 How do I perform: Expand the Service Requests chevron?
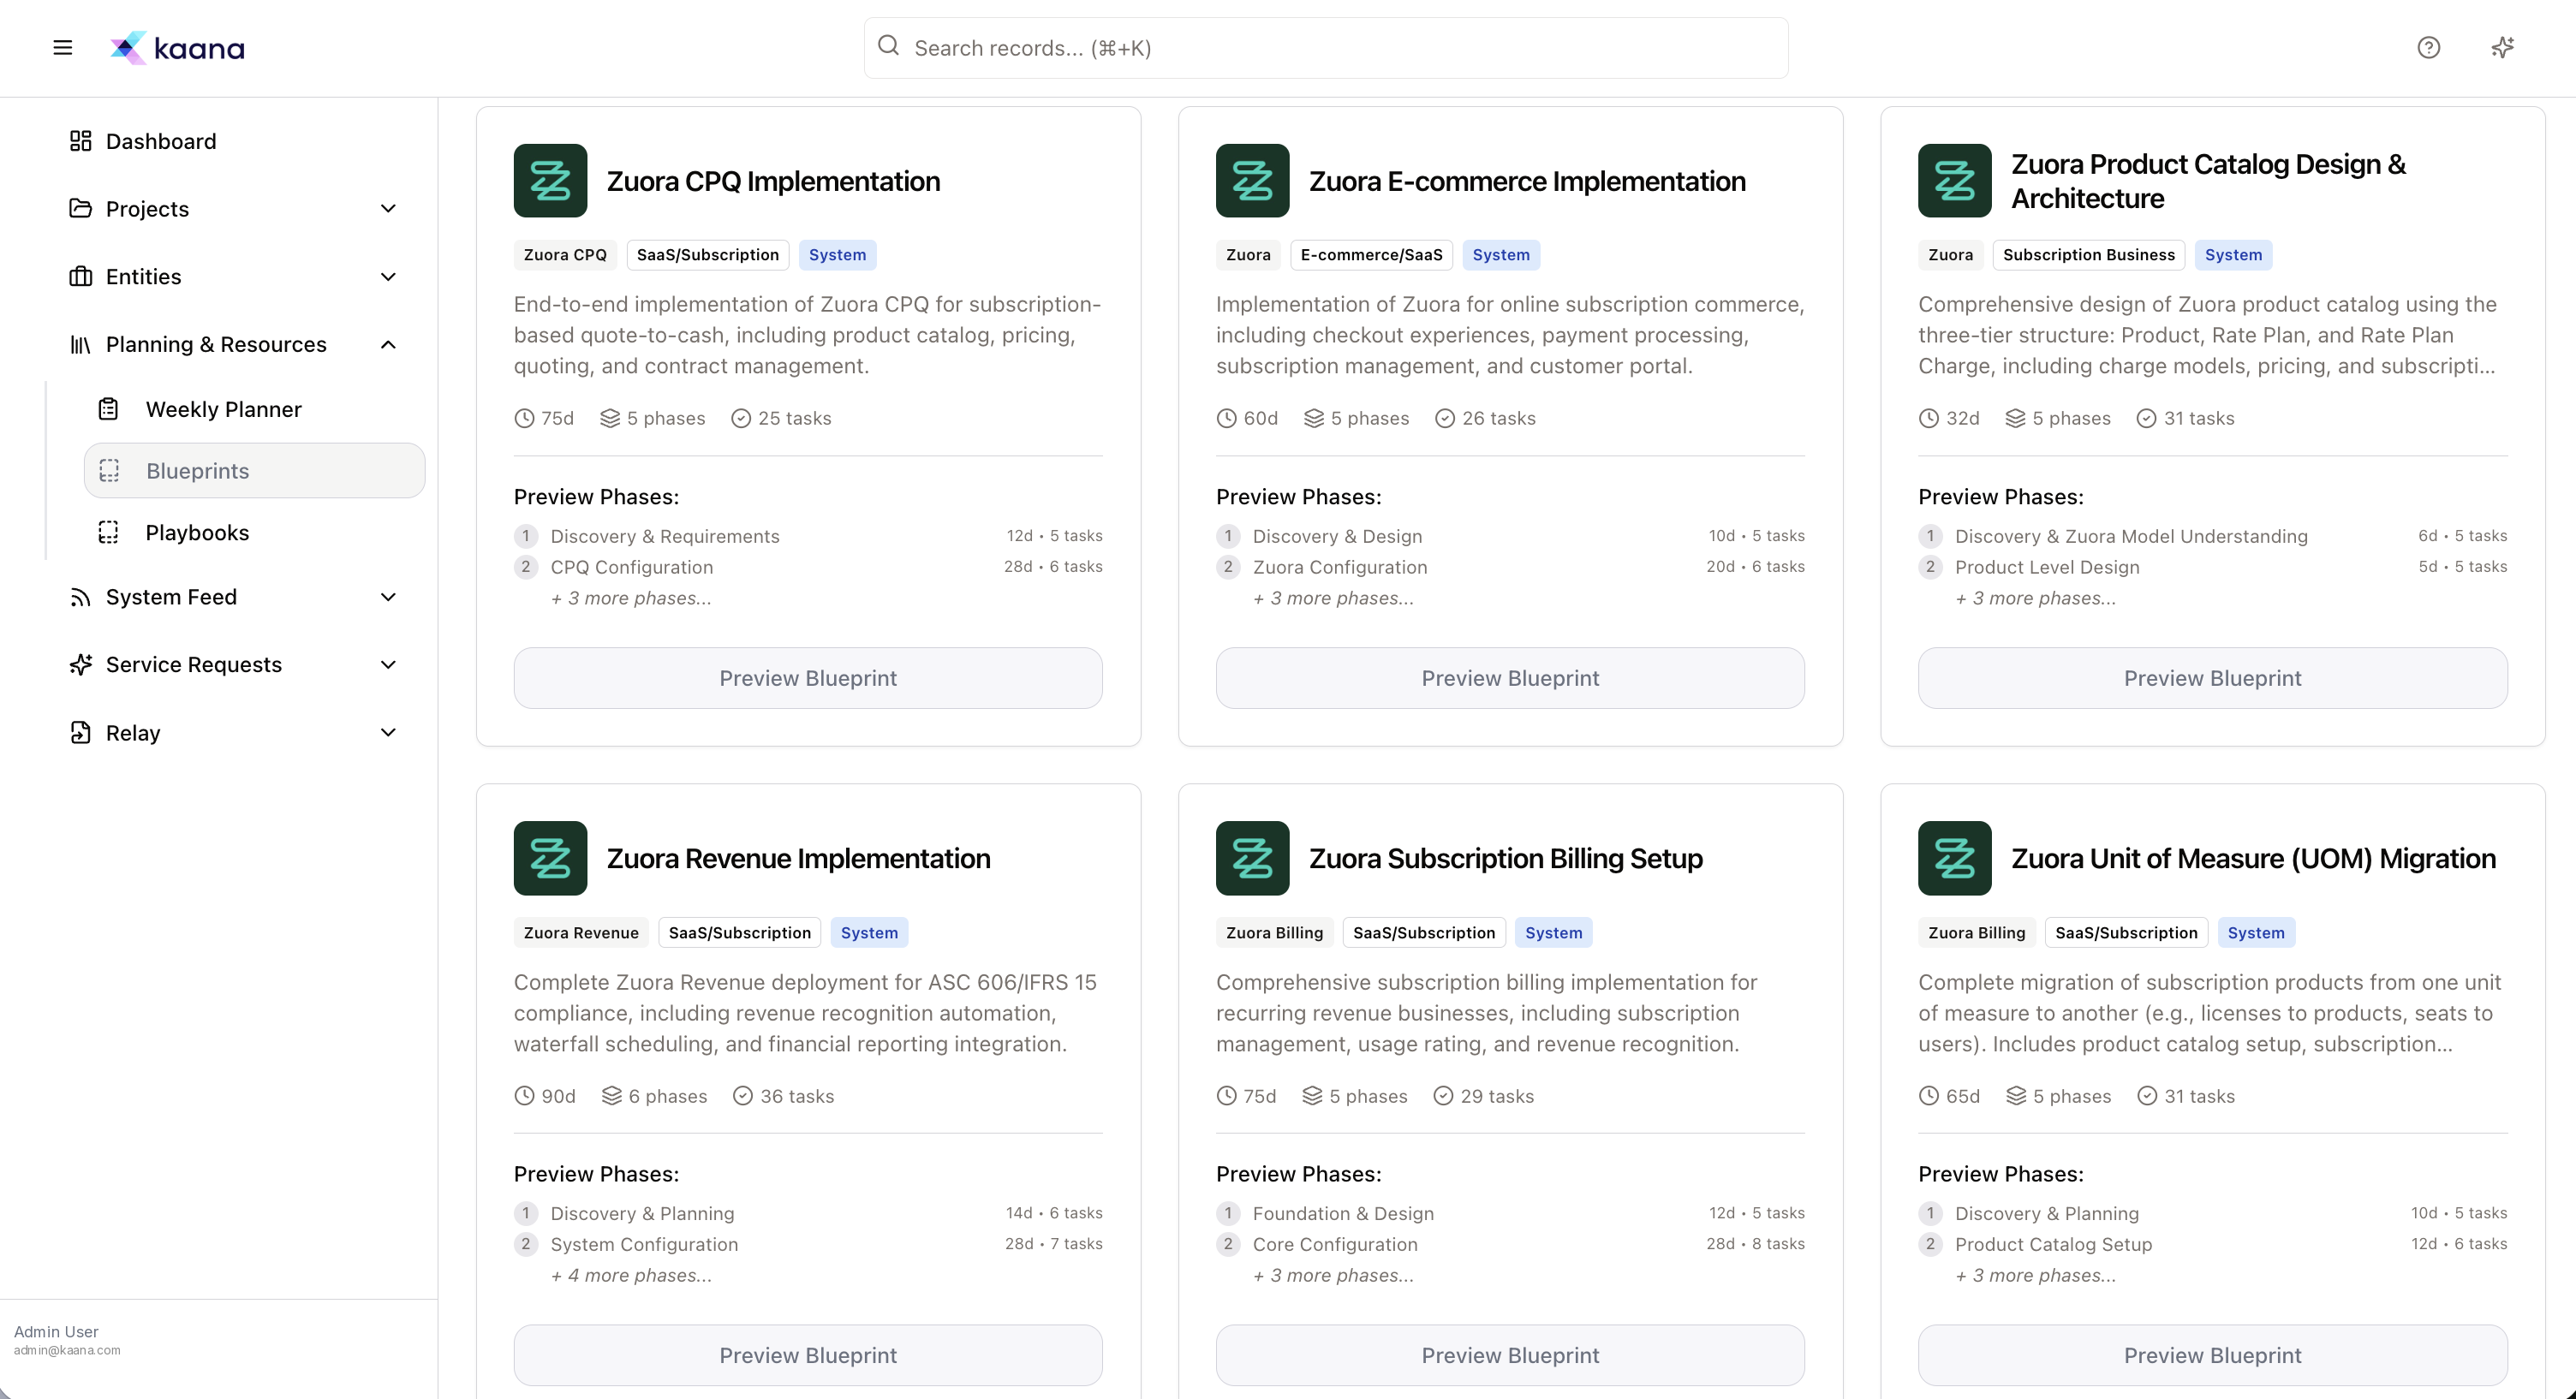pos(388,665)
